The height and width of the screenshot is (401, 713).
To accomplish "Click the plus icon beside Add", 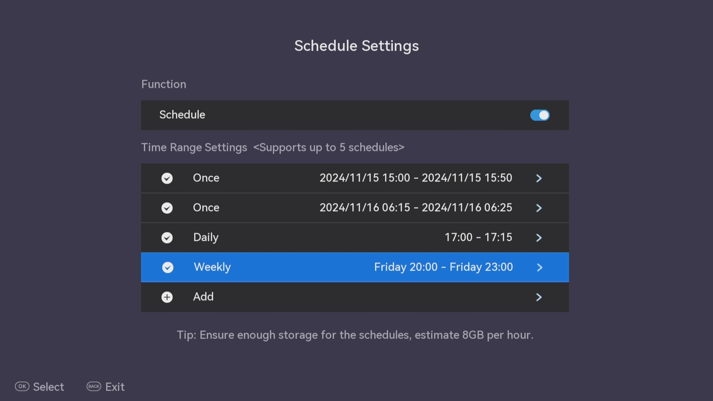I will (x=167, y=297).
